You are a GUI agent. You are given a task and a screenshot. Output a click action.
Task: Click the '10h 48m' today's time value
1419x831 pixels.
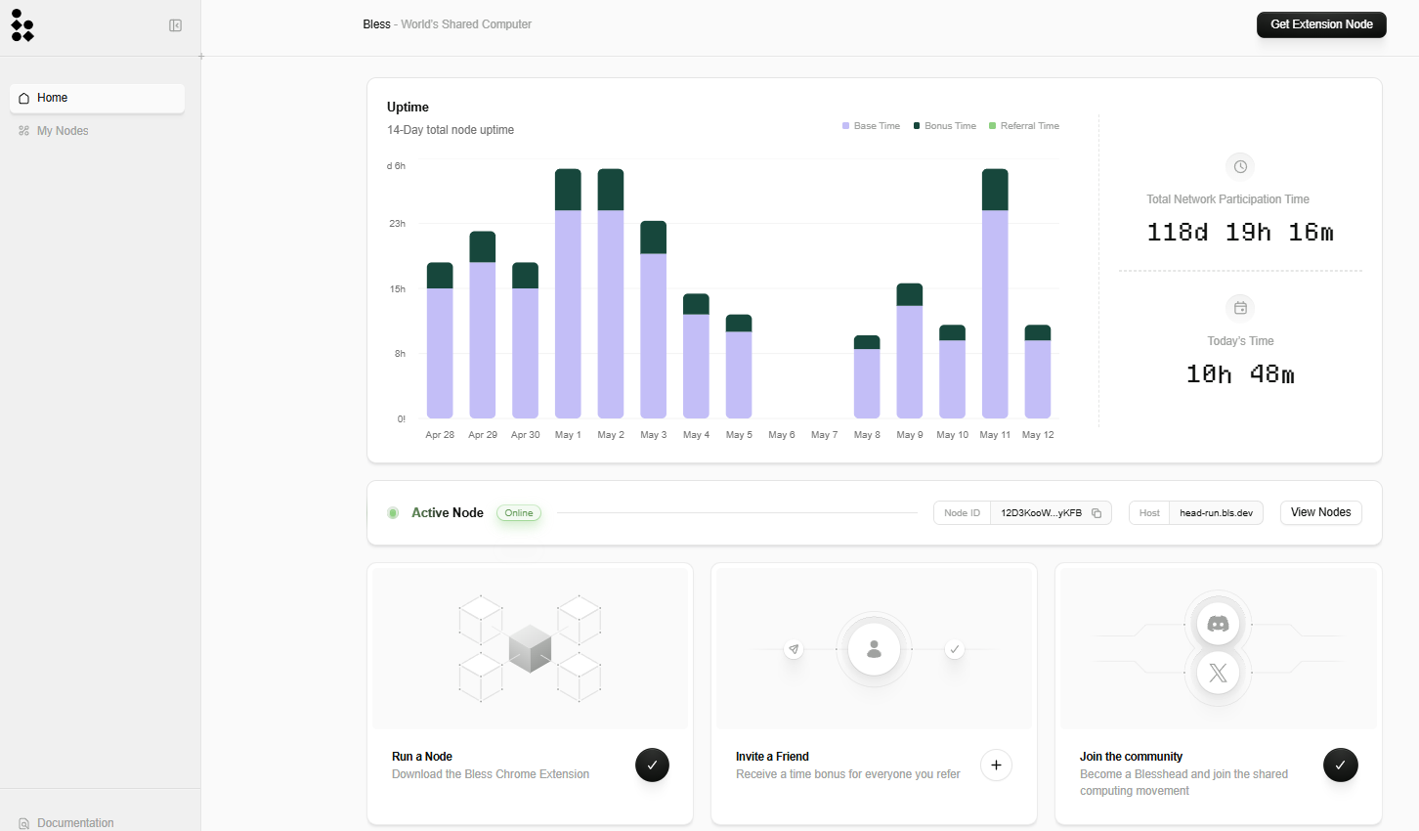tap(1240, 374)
